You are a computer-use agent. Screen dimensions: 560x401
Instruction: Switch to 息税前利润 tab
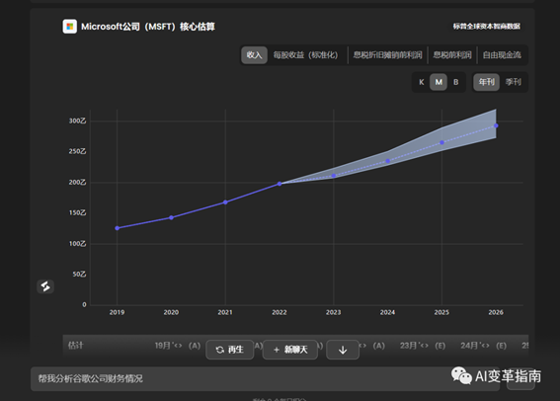pyautogui.click(x=452, y=55)
